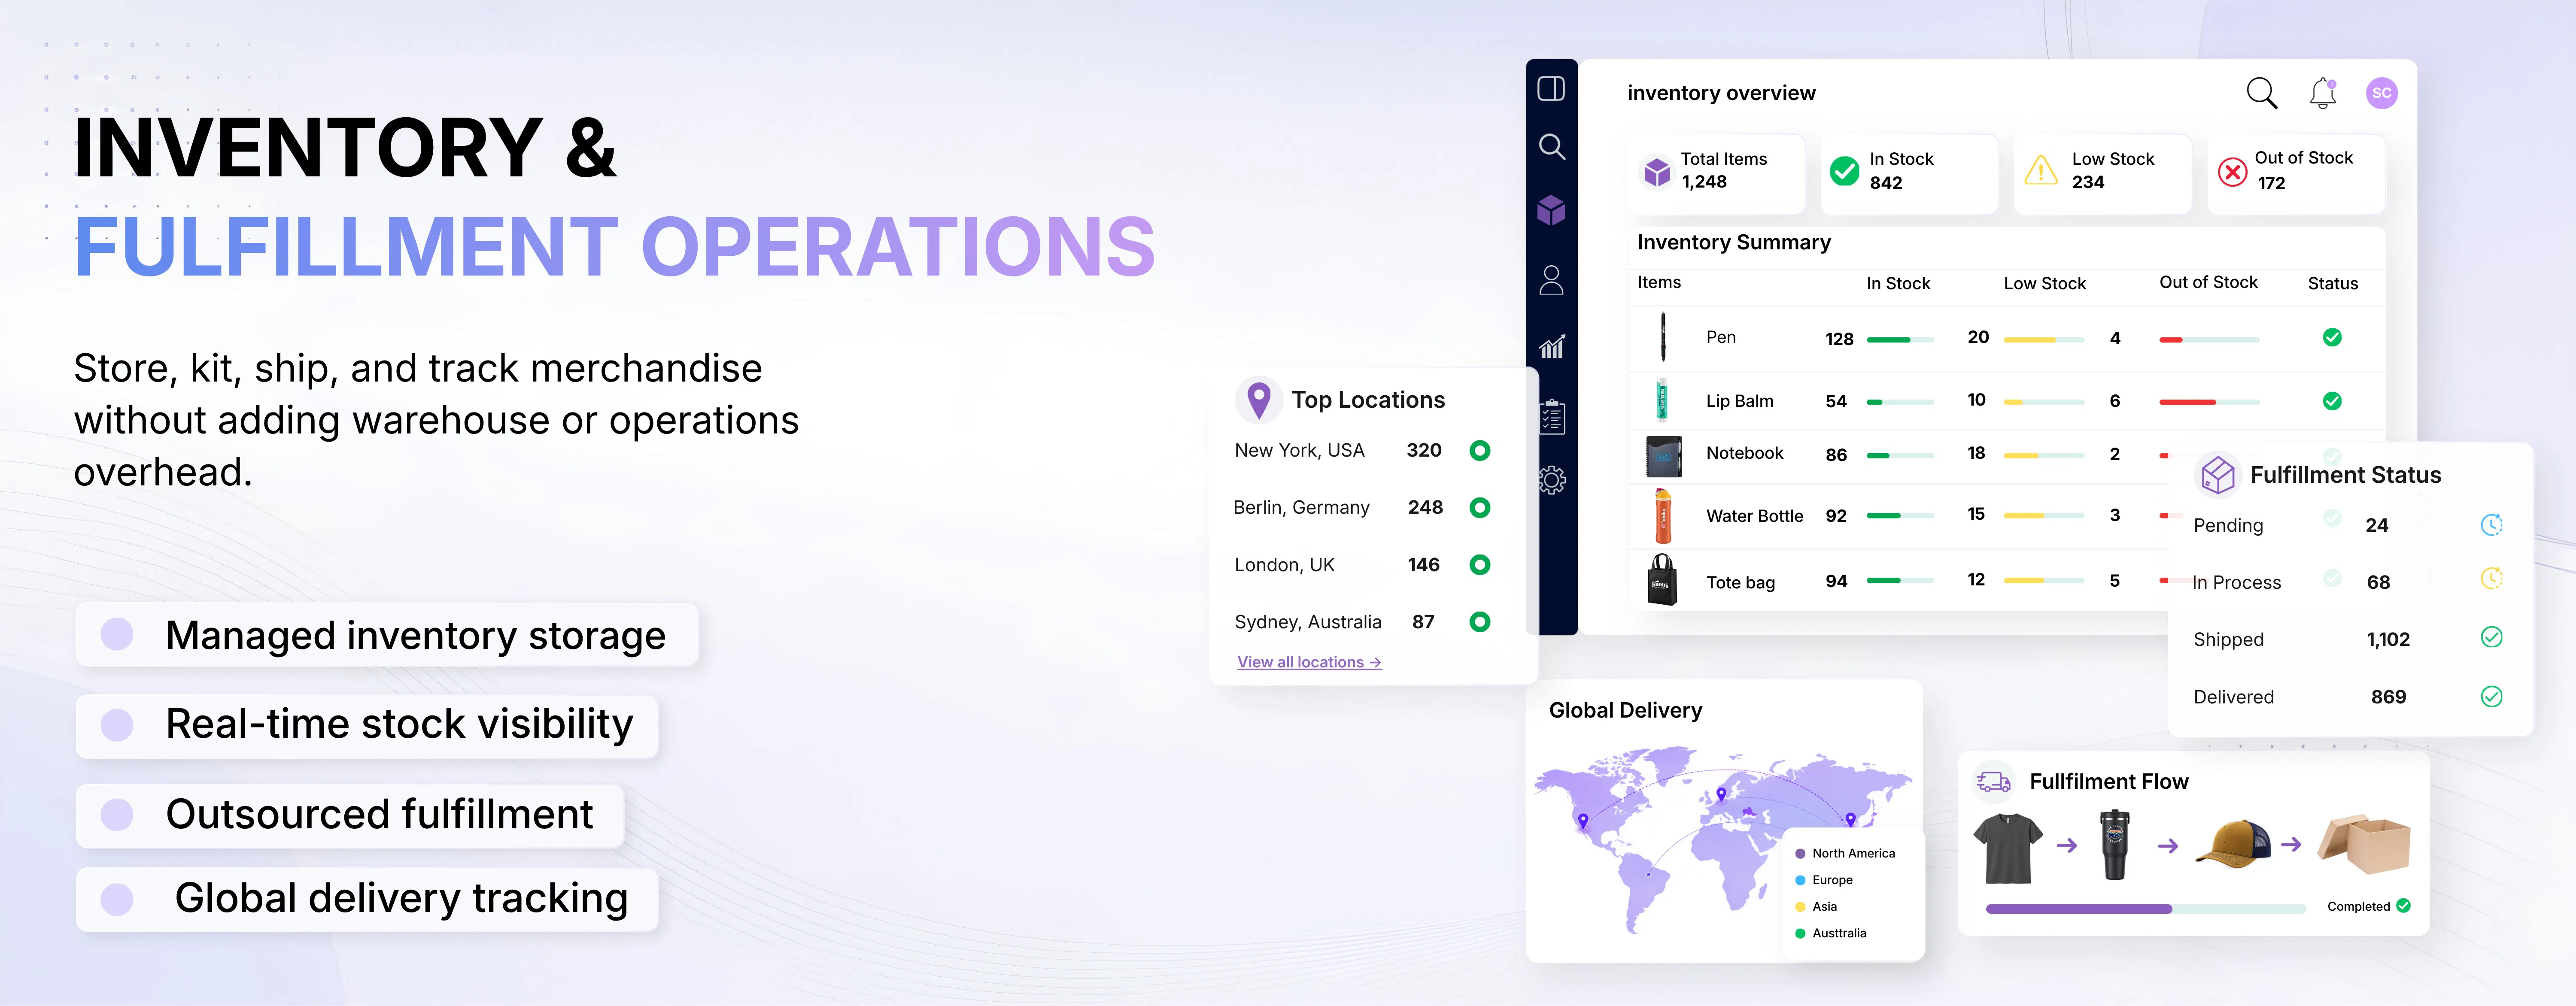Click the Asia legend dot

[x=1800, y=907]
